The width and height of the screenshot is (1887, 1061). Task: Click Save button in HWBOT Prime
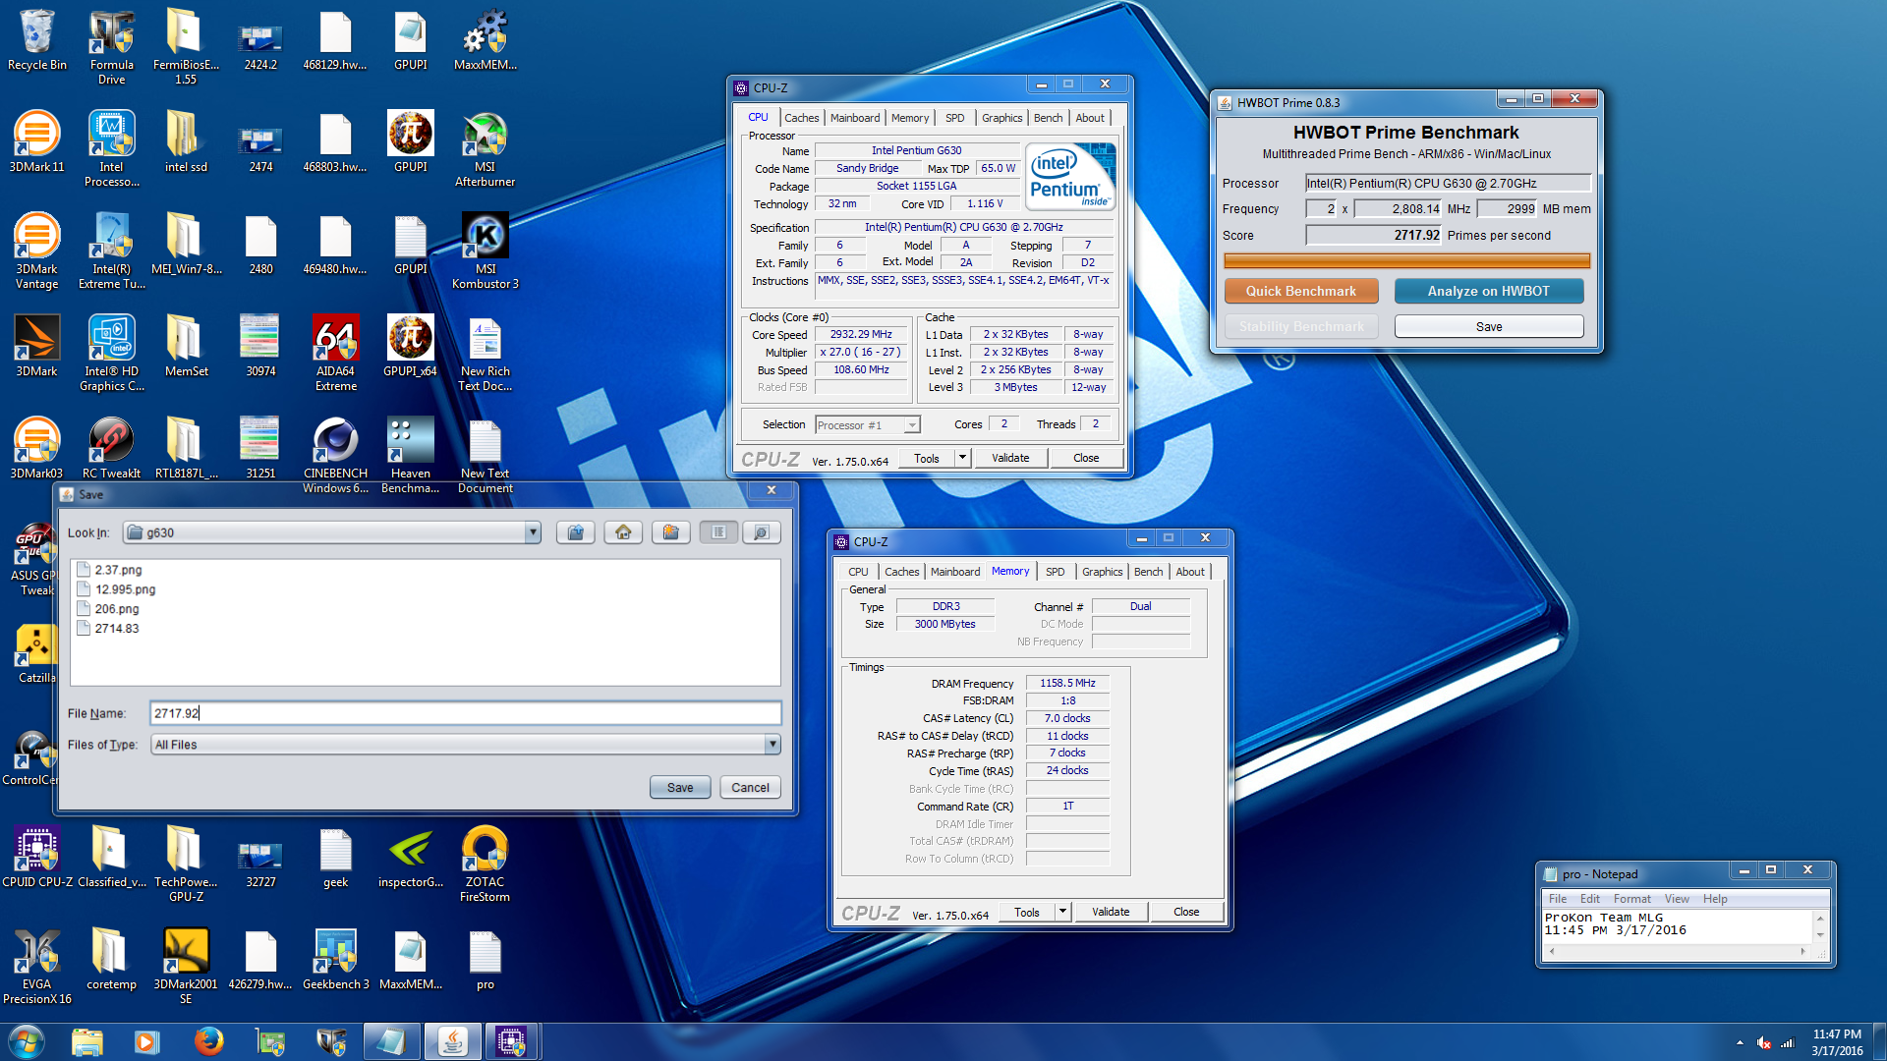click(1488, 326)
